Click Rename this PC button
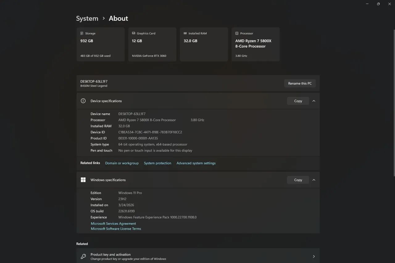395x263 pixels. [x=300, y=83]
